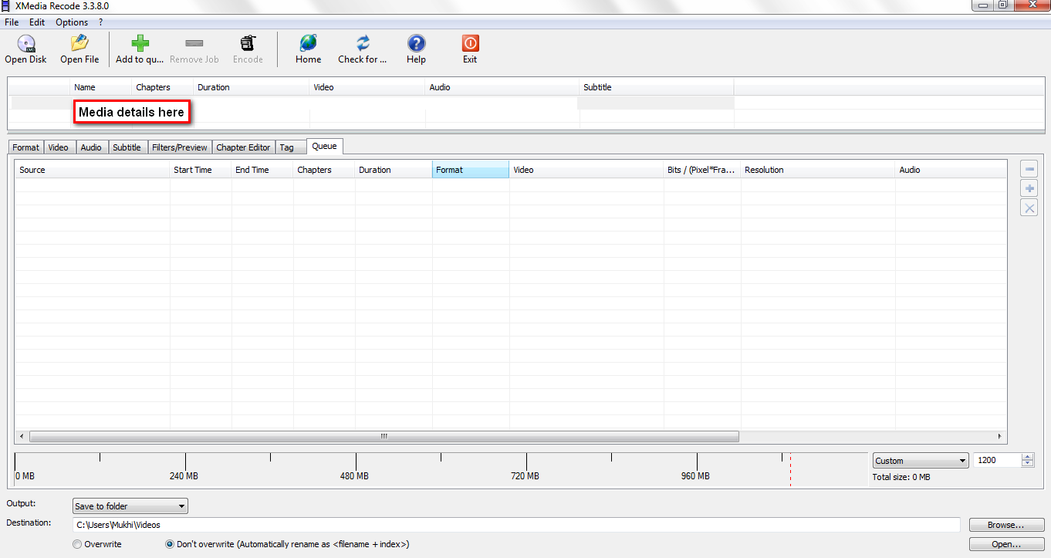Viewport: 1051px width, 558px height.
Task: Open a file with Open File icon
Action: pyautogui.click(x=79, y=43)
